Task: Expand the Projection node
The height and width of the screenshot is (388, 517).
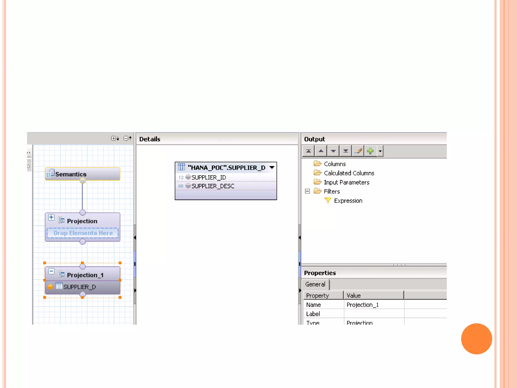Action: point(51,217)
